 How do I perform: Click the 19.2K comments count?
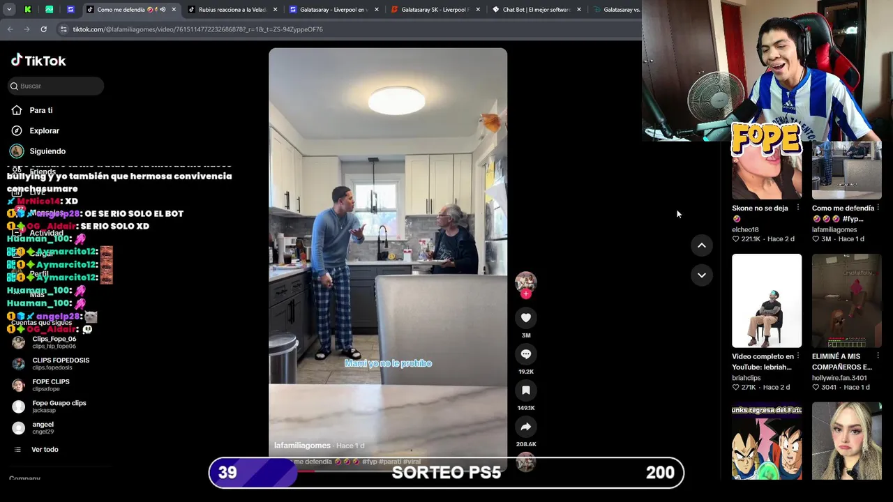pos(526,372)
